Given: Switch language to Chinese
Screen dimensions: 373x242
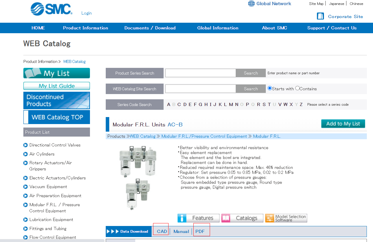Looking at the screenshot, I should click(x=356, y=4).
